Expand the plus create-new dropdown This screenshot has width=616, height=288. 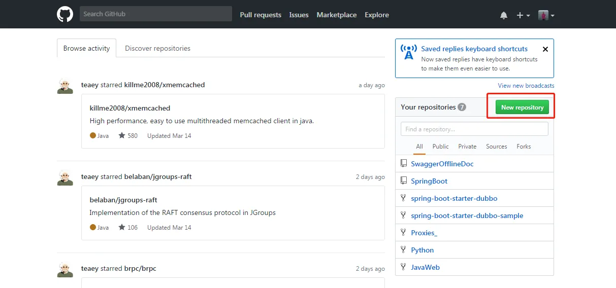tap(523, 15)
